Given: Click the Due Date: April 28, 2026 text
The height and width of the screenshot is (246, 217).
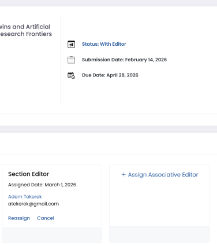Looking at the screenshot, I should (x=110, y=75).
